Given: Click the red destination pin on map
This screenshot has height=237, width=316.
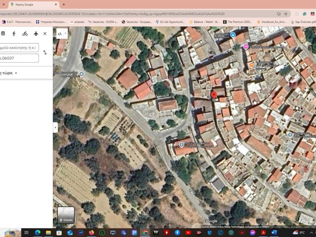Looking at the screenshot, I should 214,95.
